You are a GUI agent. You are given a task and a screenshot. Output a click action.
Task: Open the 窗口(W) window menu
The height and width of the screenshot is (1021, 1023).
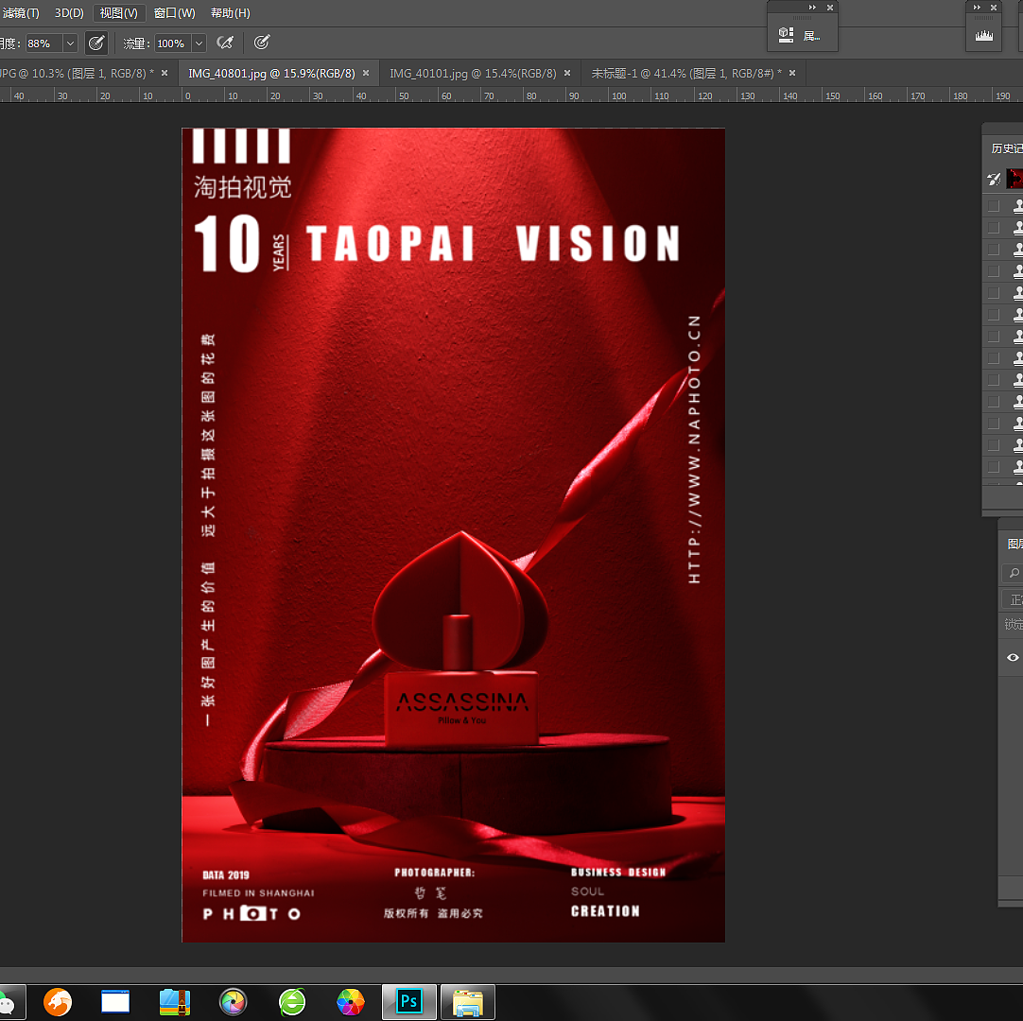174,13
